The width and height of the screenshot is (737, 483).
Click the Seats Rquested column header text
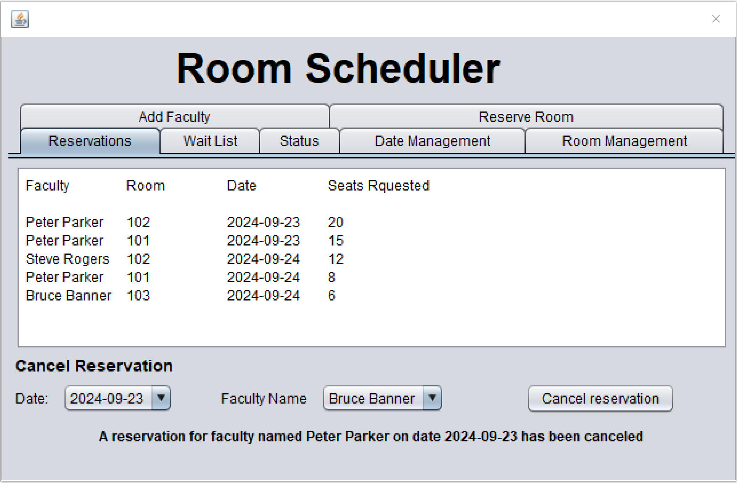(x=378, y=186)
